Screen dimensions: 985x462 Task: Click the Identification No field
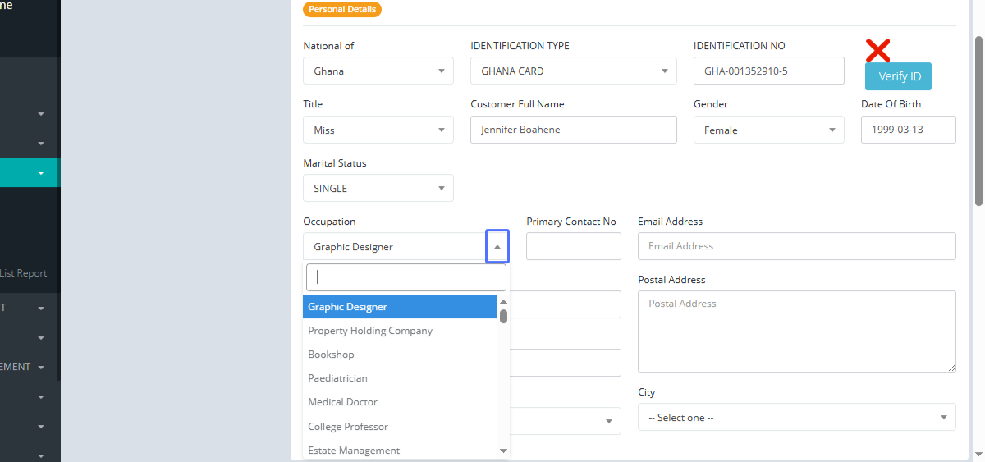coord(768,71)
